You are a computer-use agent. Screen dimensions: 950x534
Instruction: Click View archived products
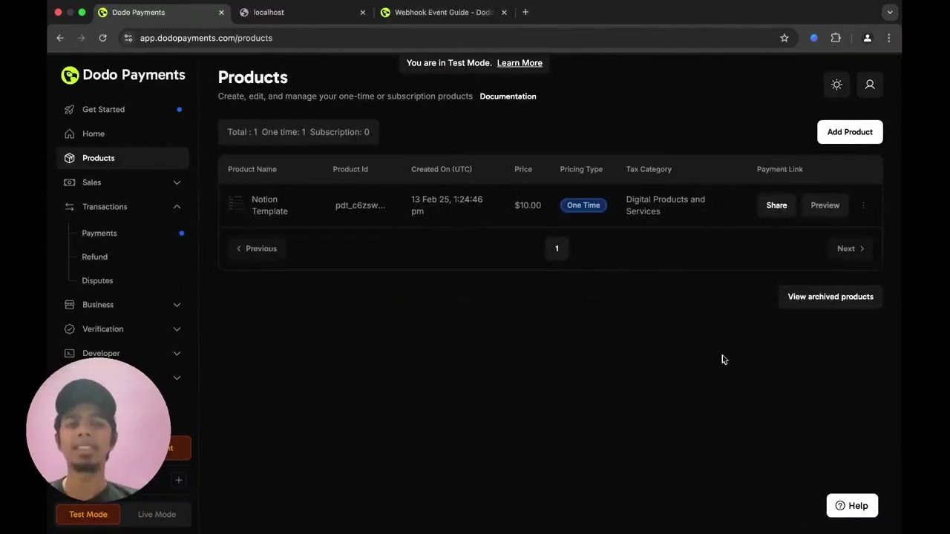[x=831, y=297]
